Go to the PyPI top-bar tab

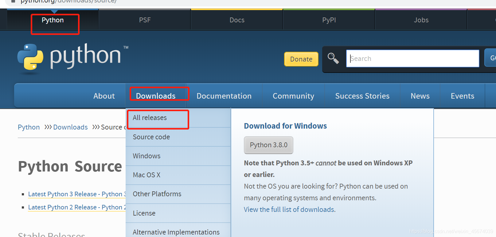pyautogui.click(x=329, y=20)
